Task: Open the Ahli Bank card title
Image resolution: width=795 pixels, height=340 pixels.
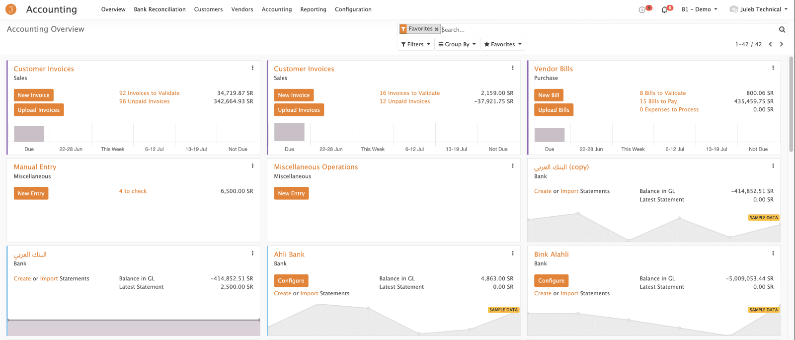Action: tap(289, 254)
